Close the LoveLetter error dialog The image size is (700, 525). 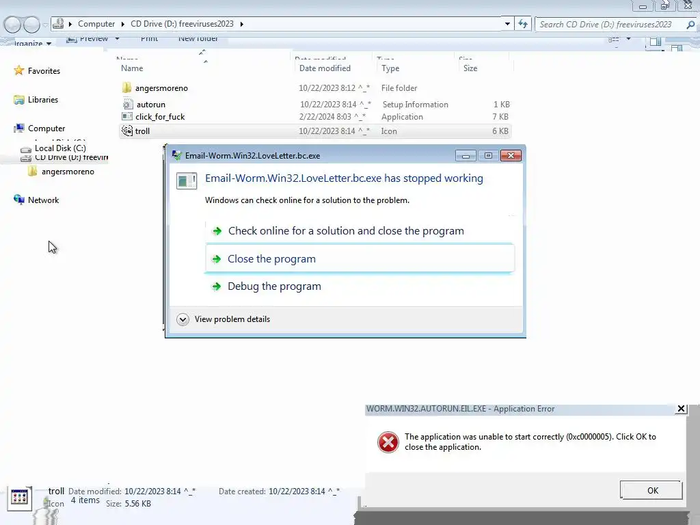coord(511,155)
